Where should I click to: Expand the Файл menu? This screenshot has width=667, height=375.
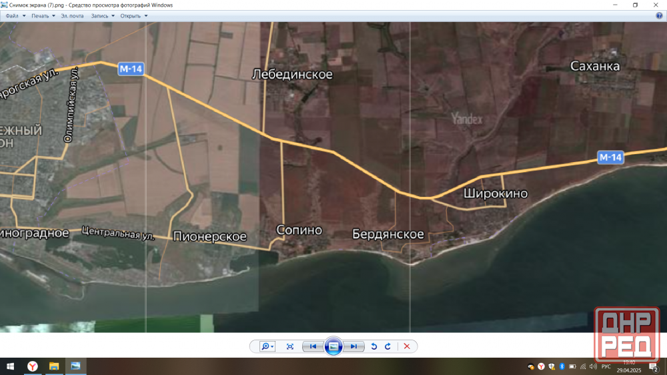(x=15, y=16)
